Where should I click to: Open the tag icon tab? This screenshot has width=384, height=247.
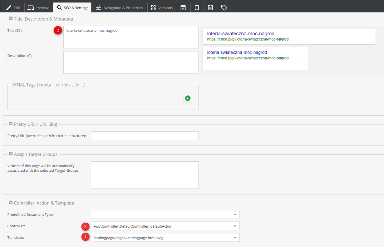coord(224,8)
